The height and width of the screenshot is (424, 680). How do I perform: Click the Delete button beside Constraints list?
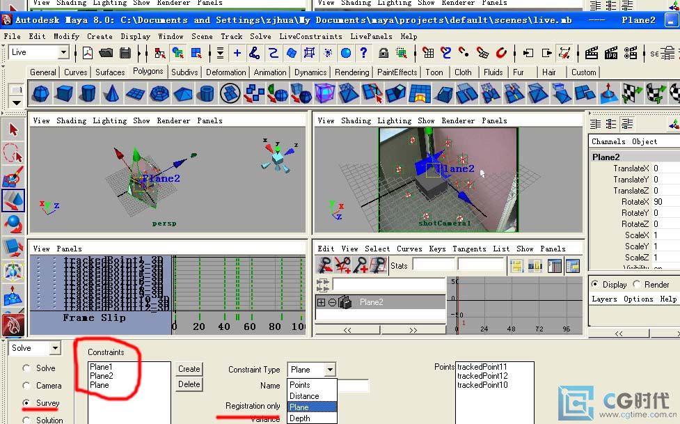pyautogui.click(x=189, y=384)
